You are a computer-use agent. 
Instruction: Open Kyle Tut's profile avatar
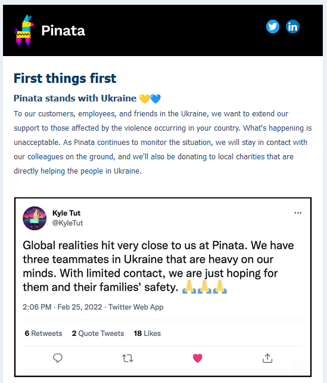[35, 218]
